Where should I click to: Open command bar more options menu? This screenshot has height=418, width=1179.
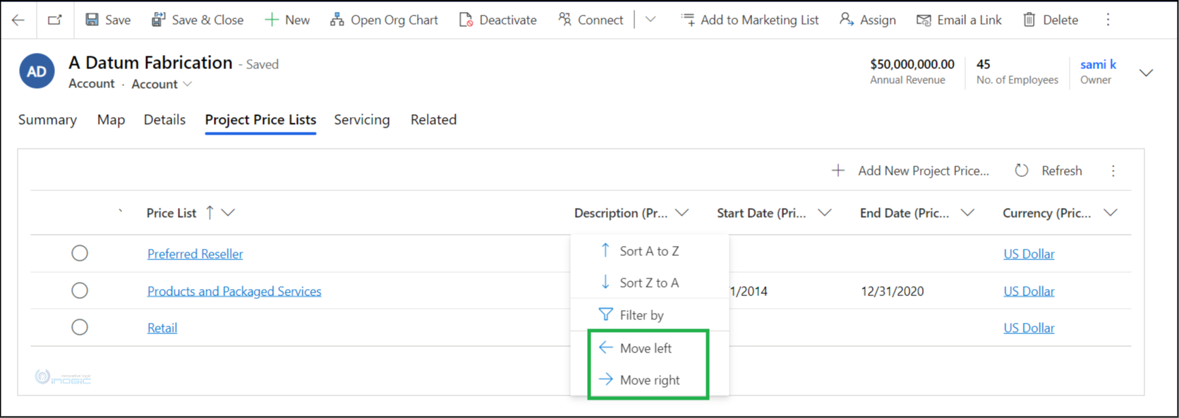click(1108, 20)
